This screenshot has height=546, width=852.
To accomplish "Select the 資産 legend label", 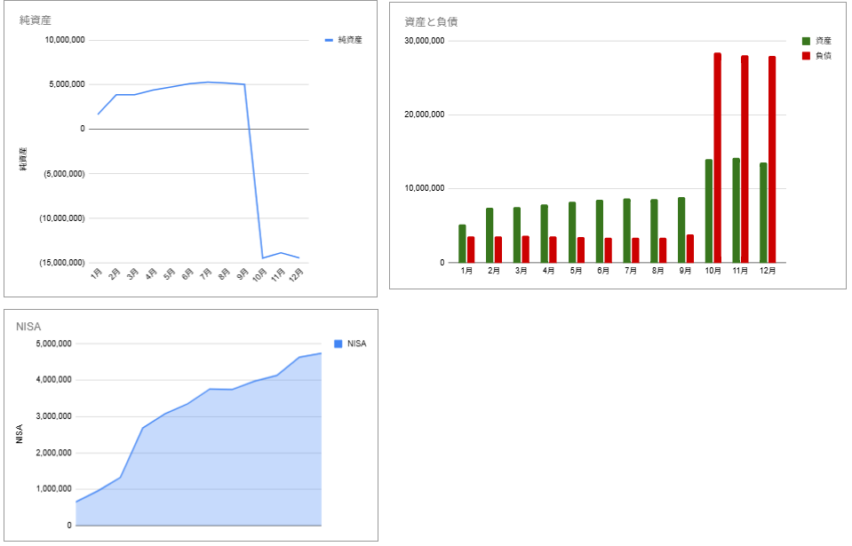I will click(824, 41).
